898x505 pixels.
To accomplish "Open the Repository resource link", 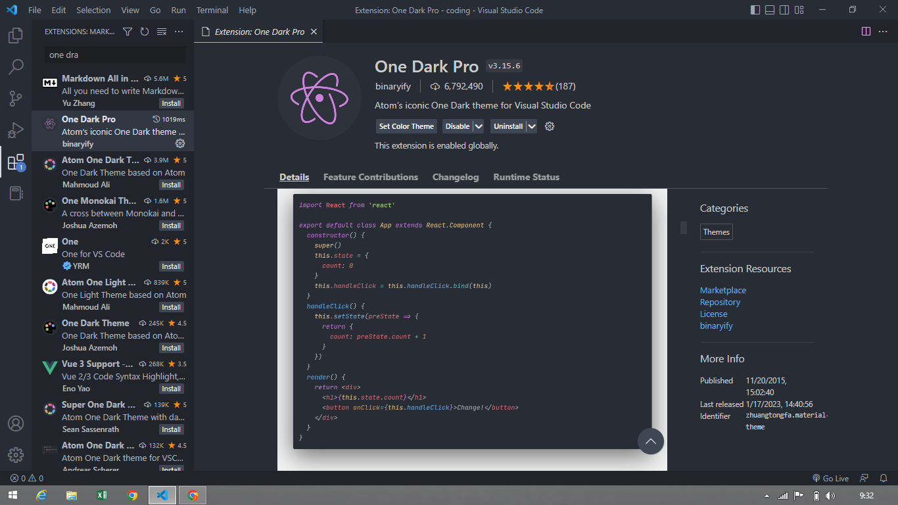I will [720, 302].
